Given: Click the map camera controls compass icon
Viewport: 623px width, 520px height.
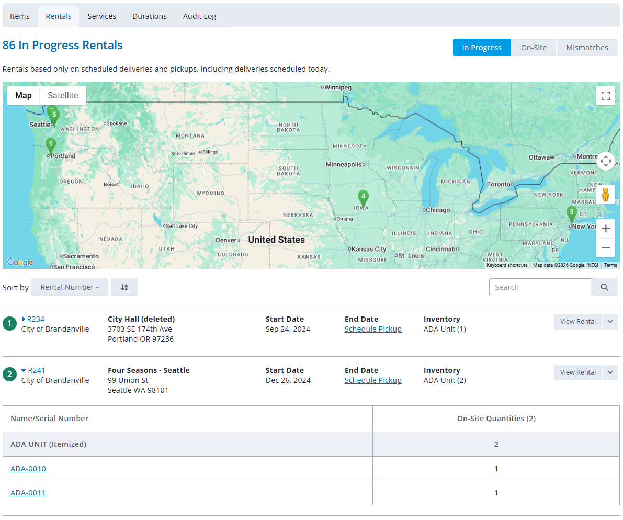Looking at the screenshot, I should (x=606, y=161).
